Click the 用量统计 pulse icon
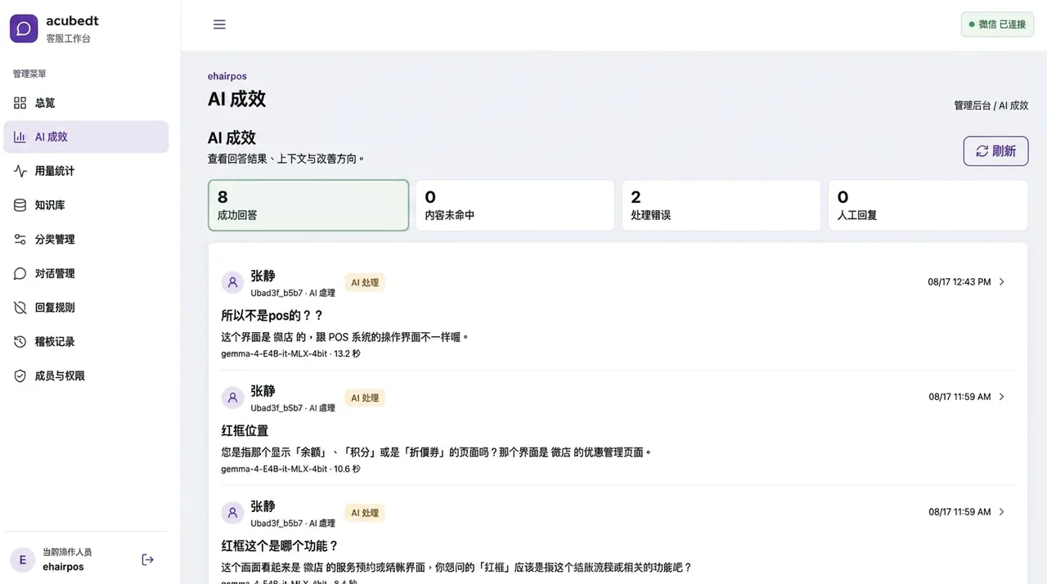The width and height of the screenshot is (1047, 584). [20, 171]
